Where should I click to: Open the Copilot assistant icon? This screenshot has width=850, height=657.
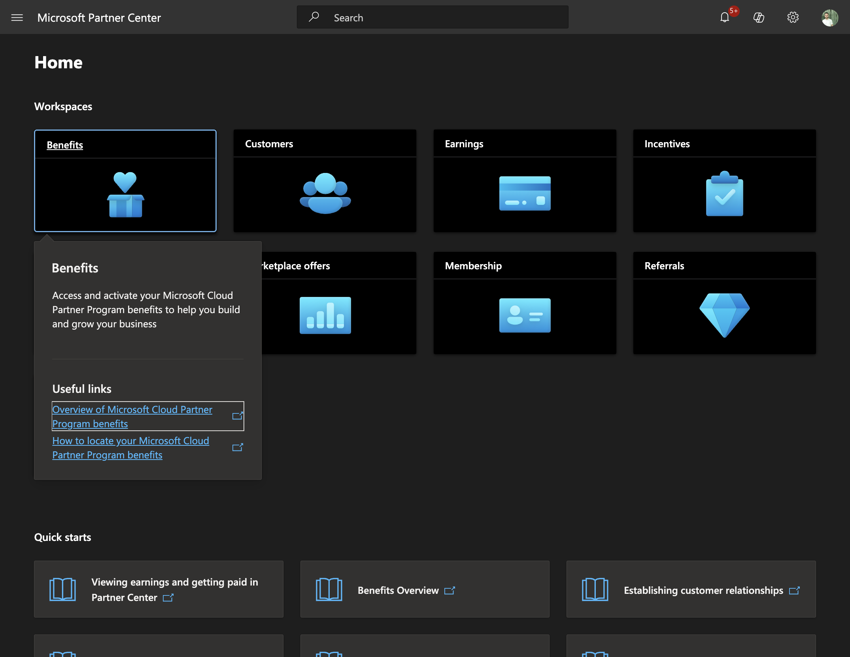[x=759, y=17]
